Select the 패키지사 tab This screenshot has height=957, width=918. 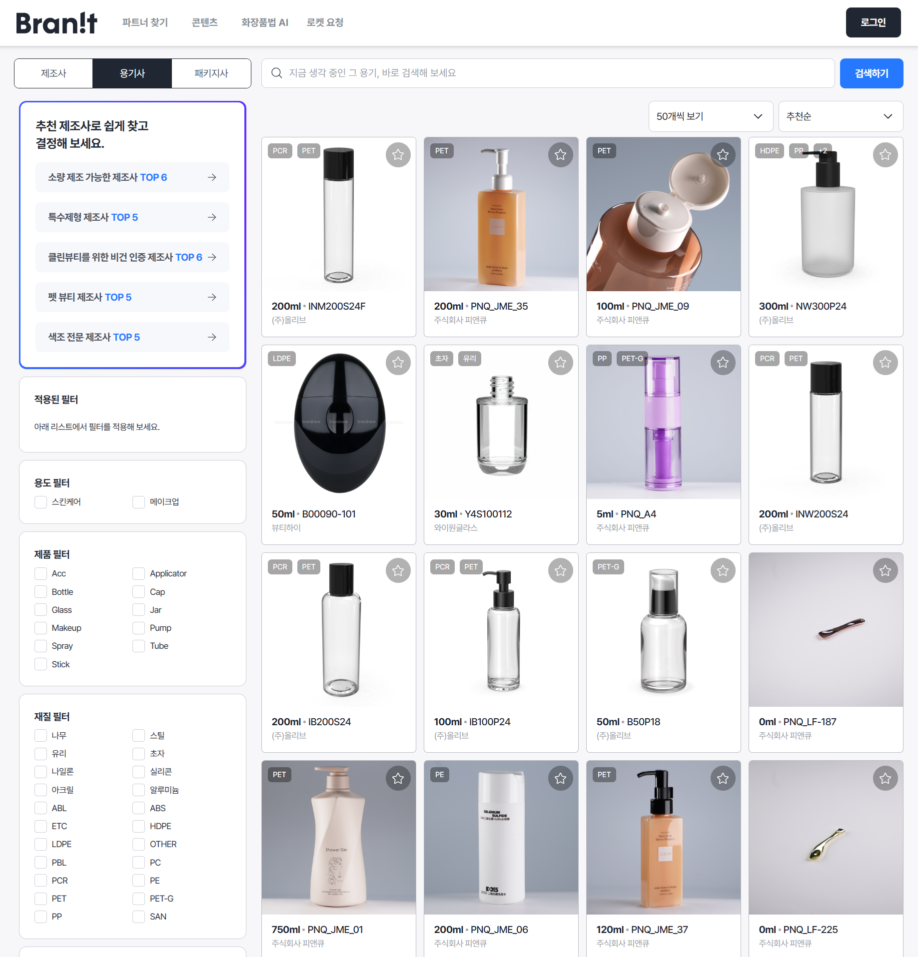[211, 73]
